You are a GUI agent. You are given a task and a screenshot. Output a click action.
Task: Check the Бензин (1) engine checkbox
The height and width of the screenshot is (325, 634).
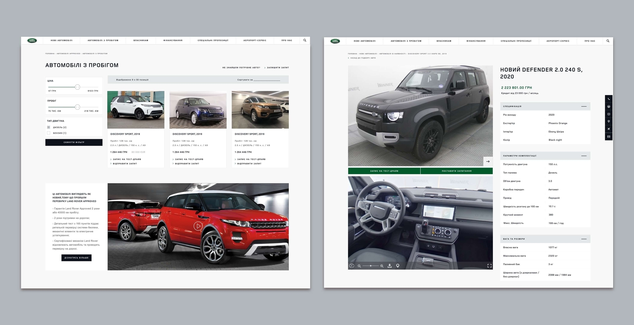tap(49, 133)
